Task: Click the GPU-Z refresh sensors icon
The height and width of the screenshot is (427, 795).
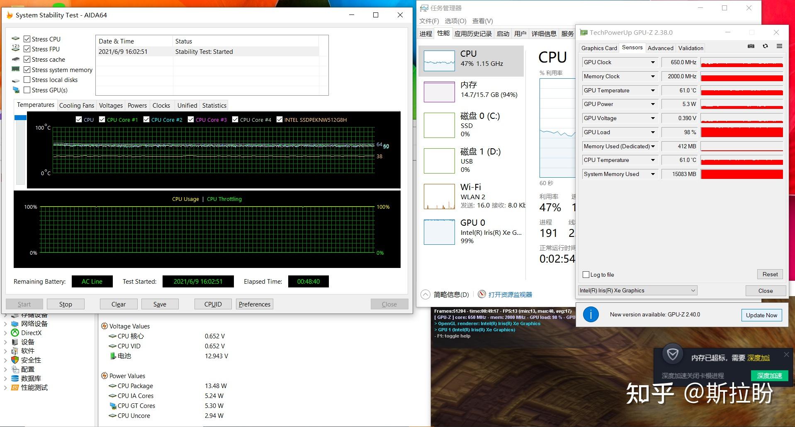Action: click(x=765, y=46)
